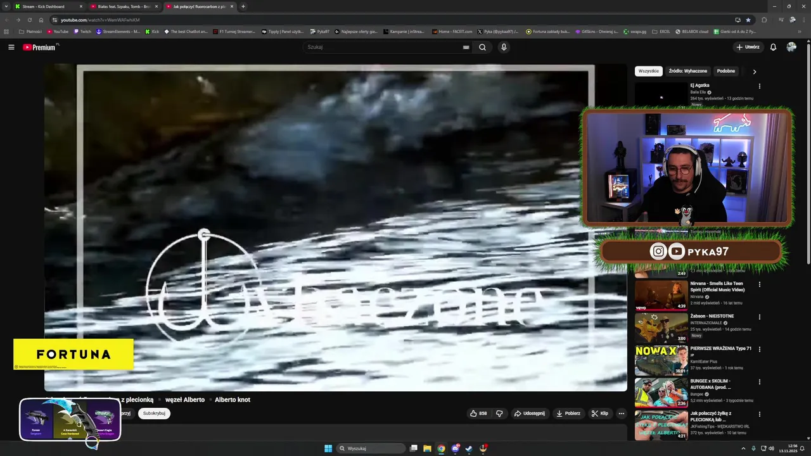Click the Windows taskbar Wyszukaj search box

click(371, 448)
